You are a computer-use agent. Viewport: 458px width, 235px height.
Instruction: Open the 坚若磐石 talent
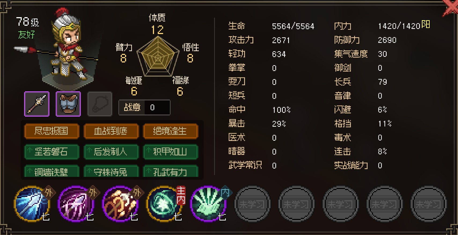click(52, 152)
